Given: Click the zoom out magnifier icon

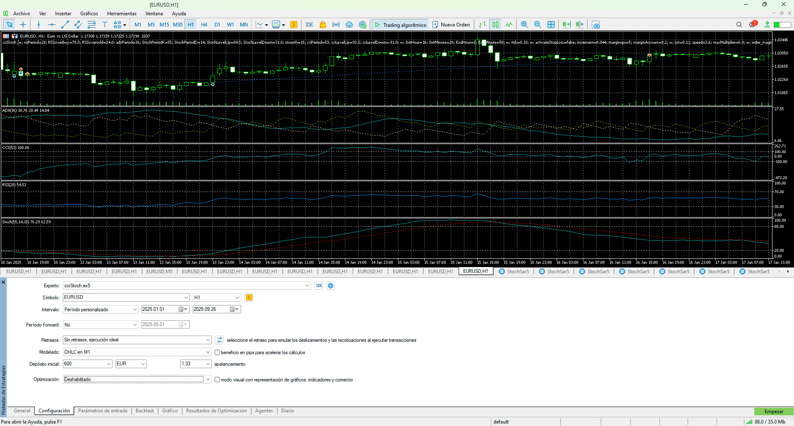Looking at the screenshot, I should (x=538, y=25).
